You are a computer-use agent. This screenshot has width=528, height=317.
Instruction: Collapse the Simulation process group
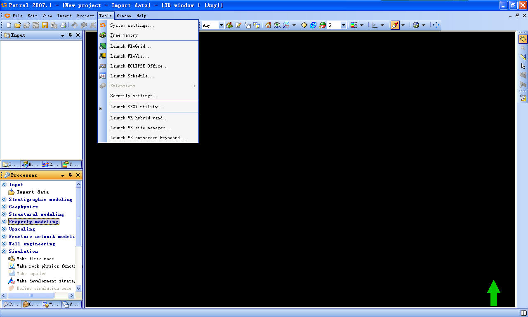coord(4,251)
